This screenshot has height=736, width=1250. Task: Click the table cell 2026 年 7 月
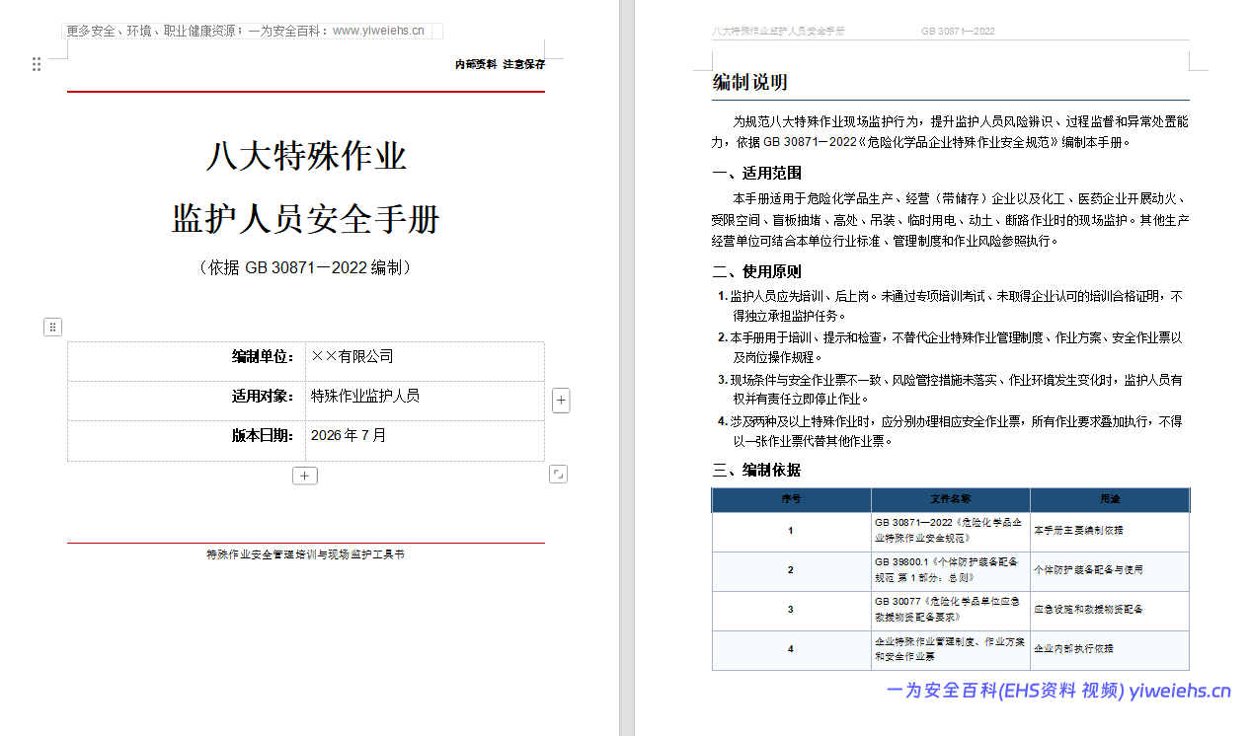click(425, 440)
